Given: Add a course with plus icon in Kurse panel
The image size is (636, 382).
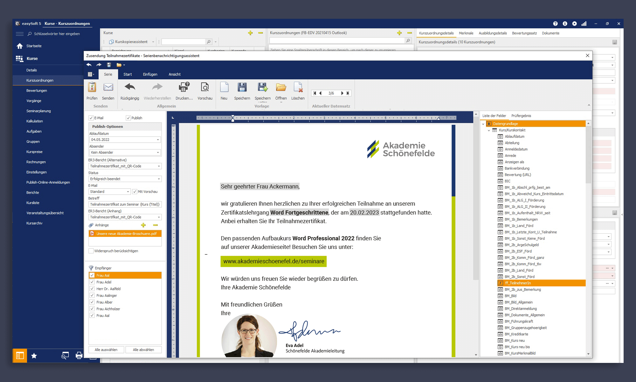Looking at the screenshot, I should [x=250, y=33].
